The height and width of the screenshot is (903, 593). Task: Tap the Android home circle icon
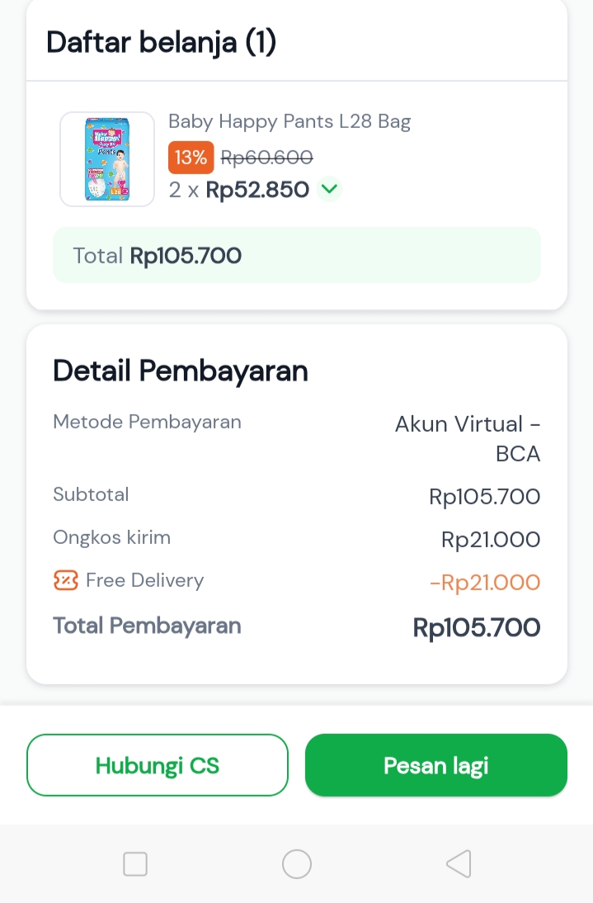(x=297, y=864)
